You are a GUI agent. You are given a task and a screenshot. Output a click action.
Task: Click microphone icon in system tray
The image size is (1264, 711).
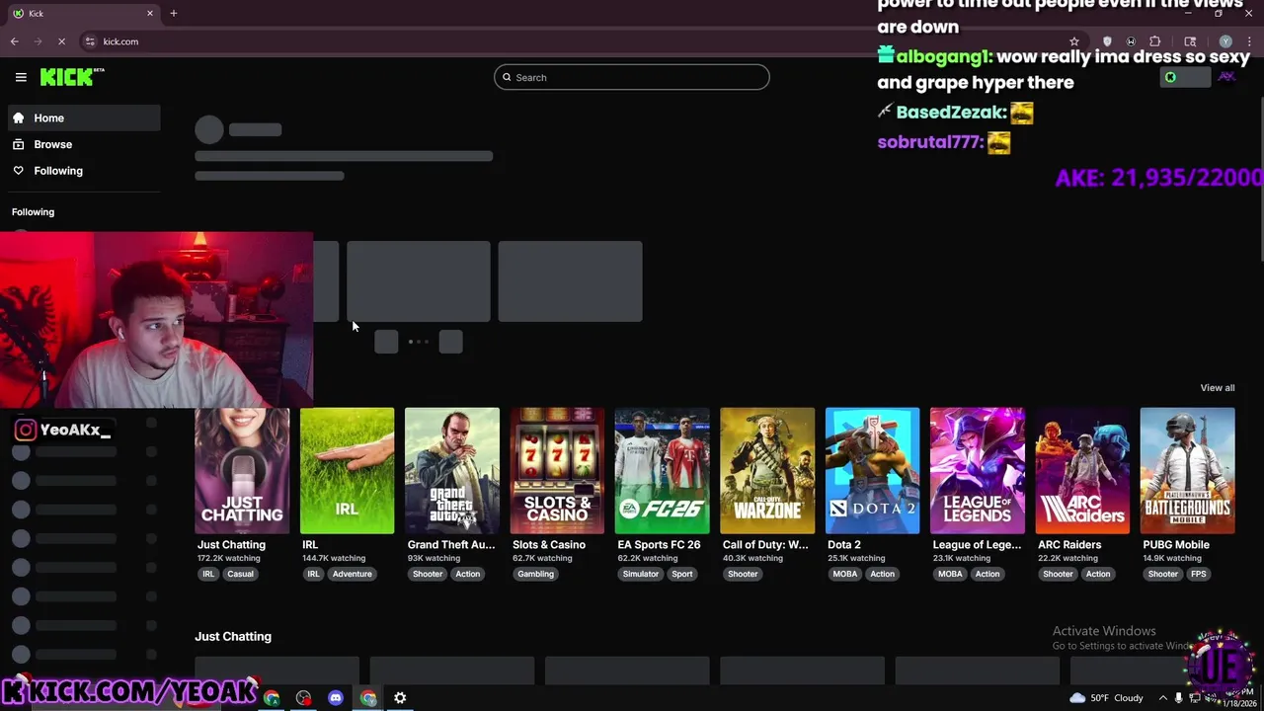(1179, 698)
